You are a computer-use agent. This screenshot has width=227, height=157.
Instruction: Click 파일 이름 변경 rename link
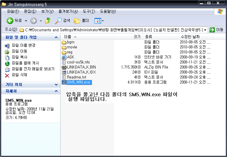[x=24, y=45]
